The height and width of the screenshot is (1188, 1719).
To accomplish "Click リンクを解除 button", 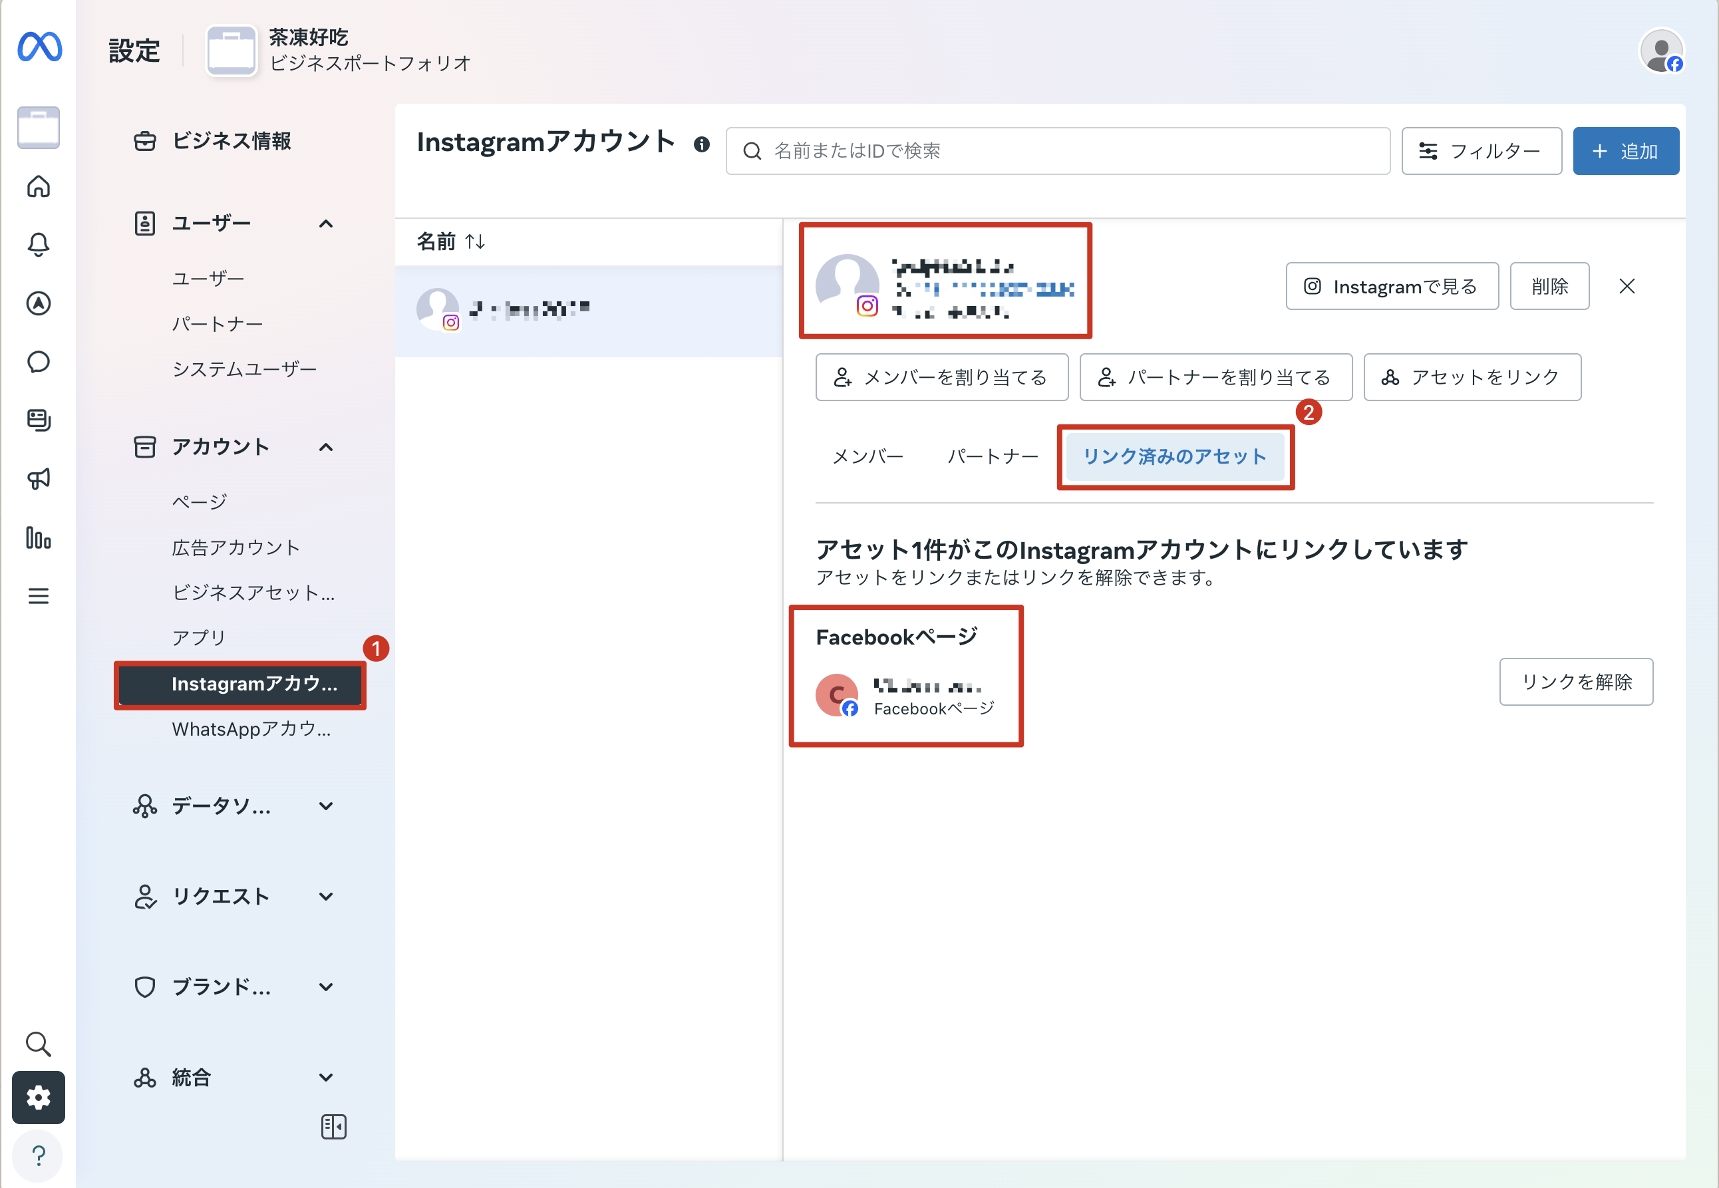I will [1576, 682].
